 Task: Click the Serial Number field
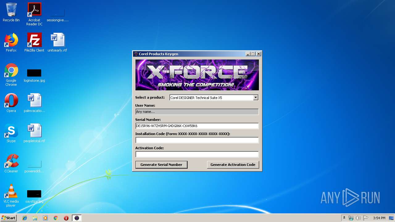click(x=197, y=126)
